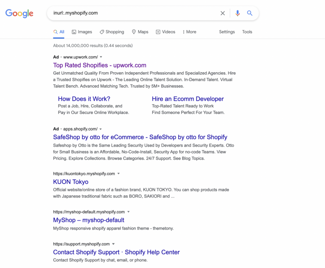Open the search Tools options
Viewport: 325px width, 268px height.
[247, 32]
